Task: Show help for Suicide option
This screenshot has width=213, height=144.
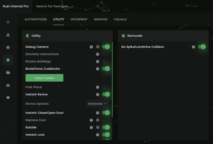Action: pos(91,127)
